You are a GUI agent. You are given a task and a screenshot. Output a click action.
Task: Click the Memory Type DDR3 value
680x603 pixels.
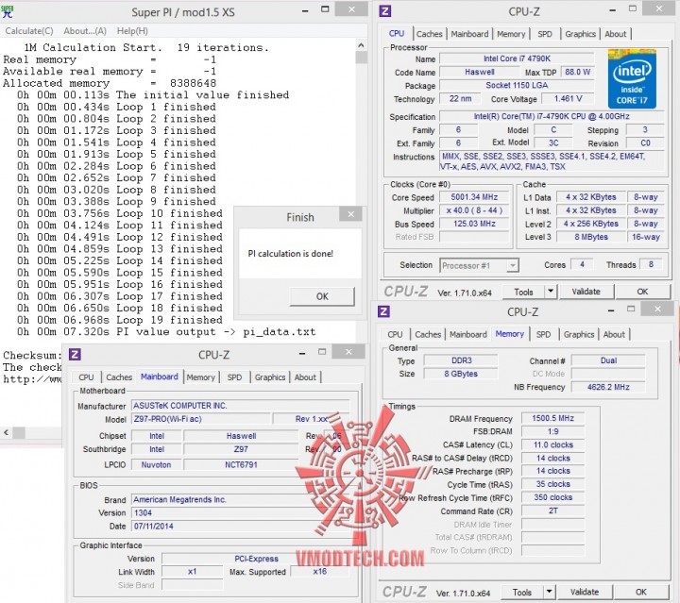tap(462, 360)
